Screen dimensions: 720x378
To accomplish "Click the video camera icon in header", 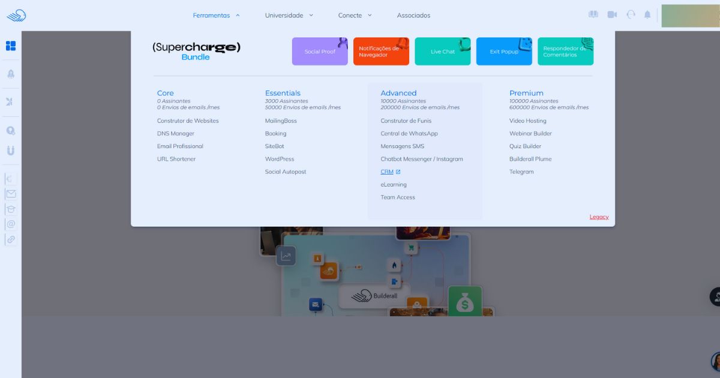I will (x=612, y=14).
